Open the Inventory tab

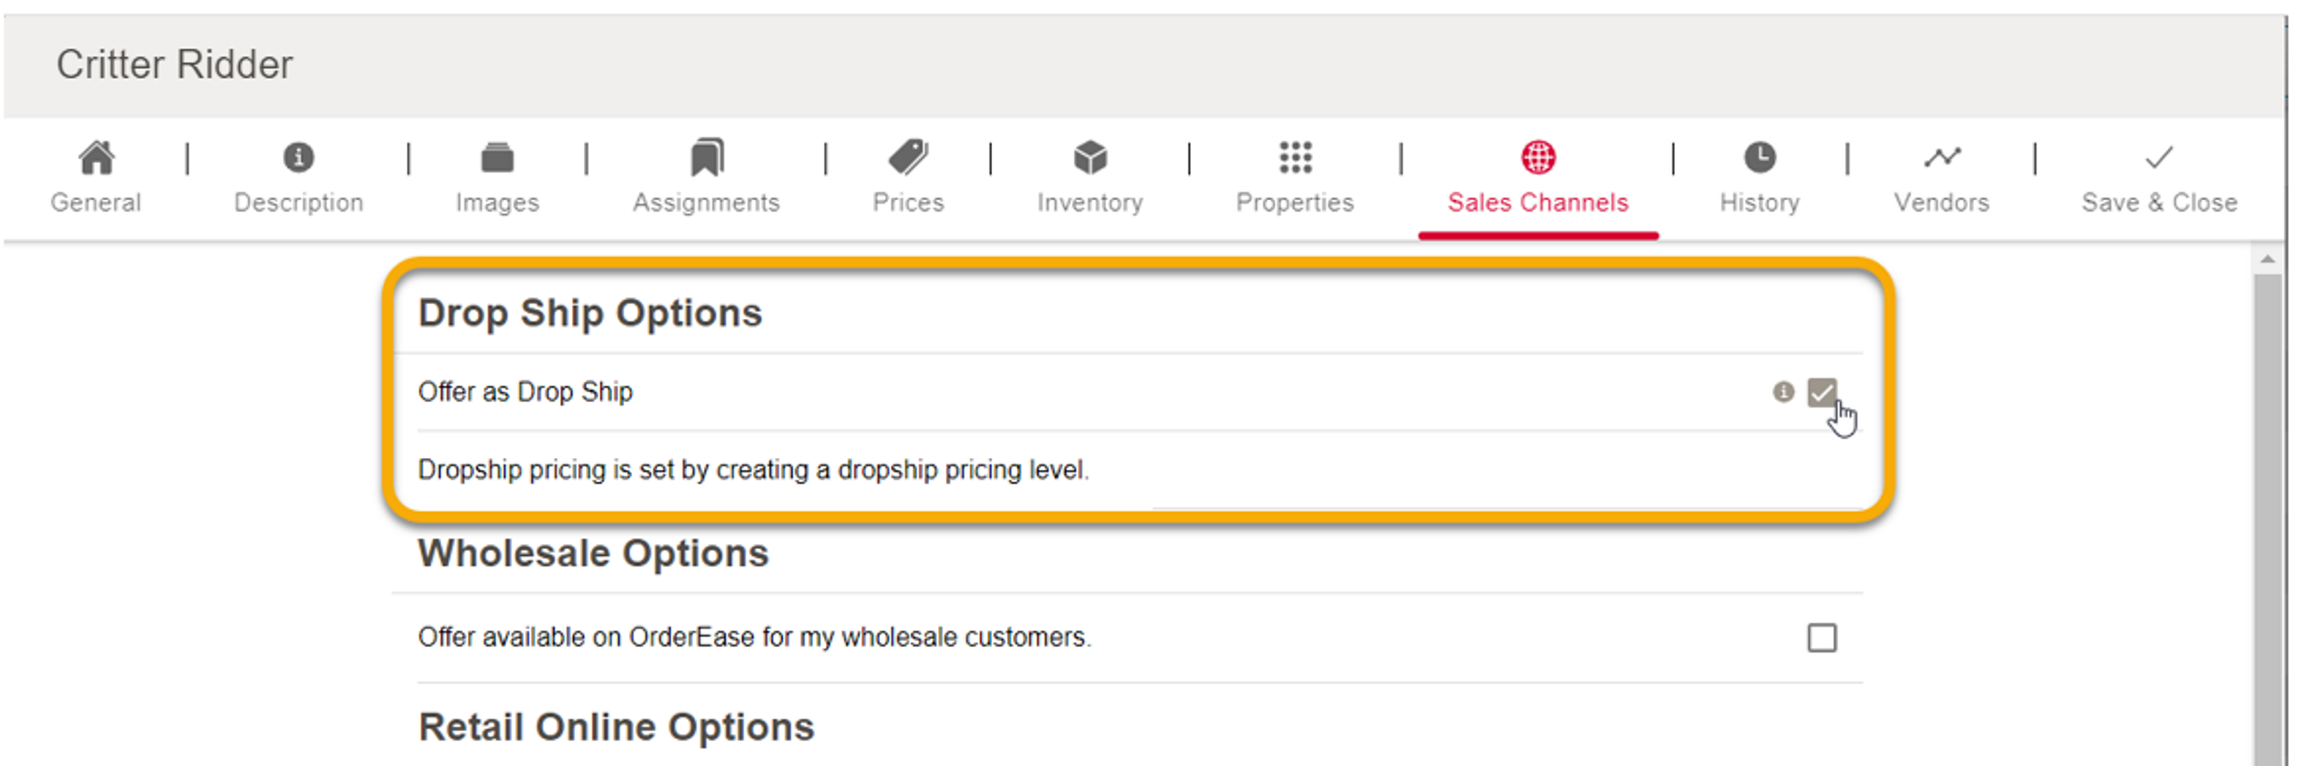click(x=1089, y=202)
